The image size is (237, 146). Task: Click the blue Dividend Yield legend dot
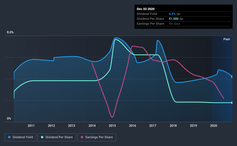tap(9, 137)
